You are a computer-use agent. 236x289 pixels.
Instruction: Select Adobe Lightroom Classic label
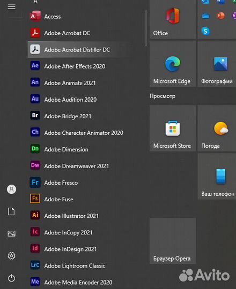(75, 266)
